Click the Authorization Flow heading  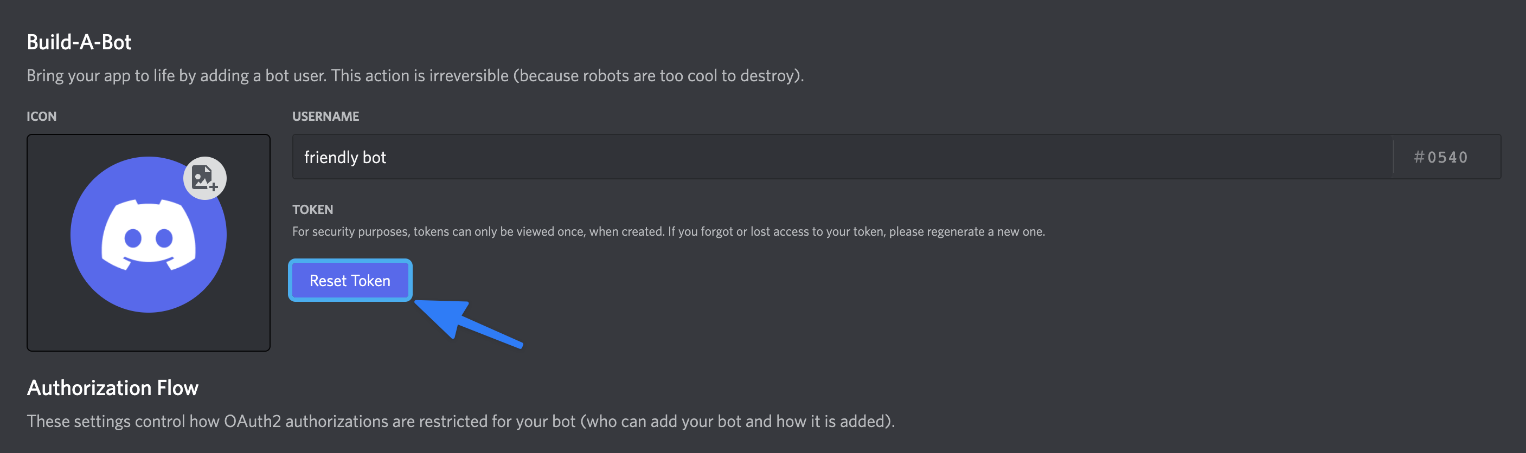click(113, 388)
